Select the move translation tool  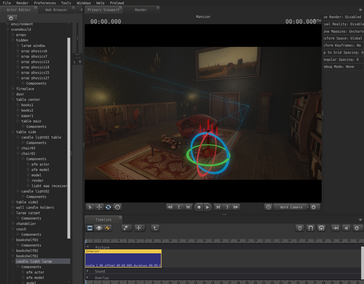(99, 207)
